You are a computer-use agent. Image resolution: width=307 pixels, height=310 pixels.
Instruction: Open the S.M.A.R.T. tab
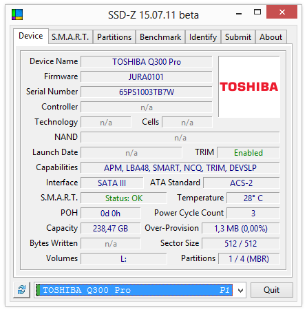click(70, 37)
